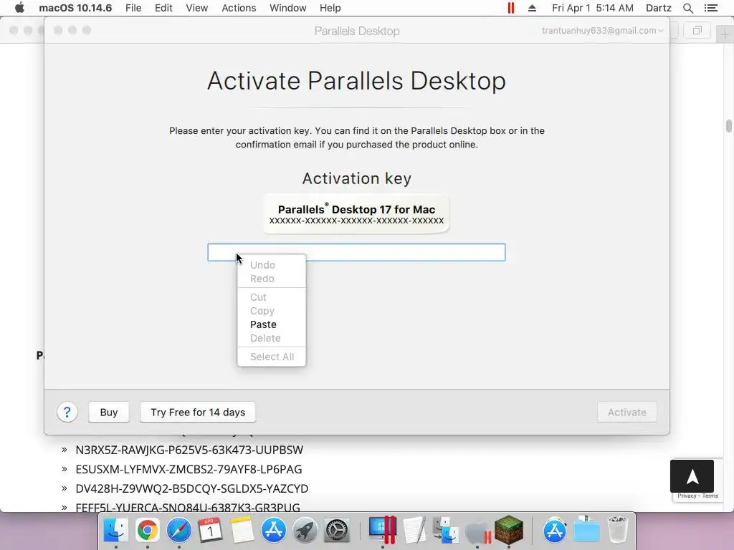Open Finder from the Dock
Image resolution: width=734 pixels, height=550 pixels.
(x=115, y=530)
